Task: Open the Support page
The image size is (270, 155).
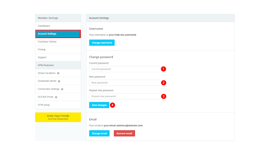Action: click(58, 57)
